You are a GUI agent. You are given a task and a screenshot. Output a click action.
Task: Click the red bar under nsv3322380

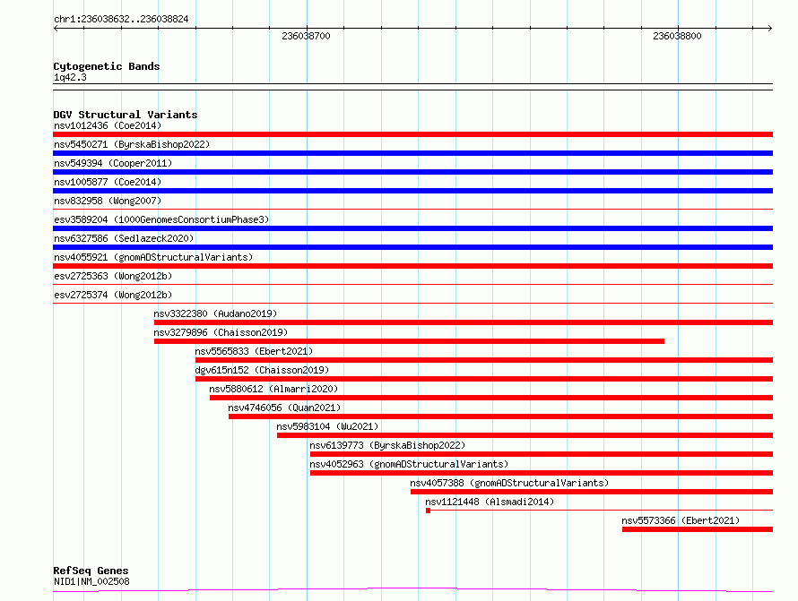[x=464, y=322]
